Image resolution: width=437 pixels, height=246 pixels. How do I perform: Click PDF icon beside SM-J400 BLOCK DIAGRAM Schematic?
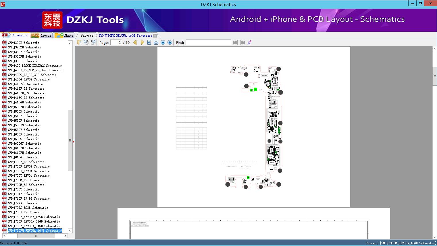click(4, 66)
